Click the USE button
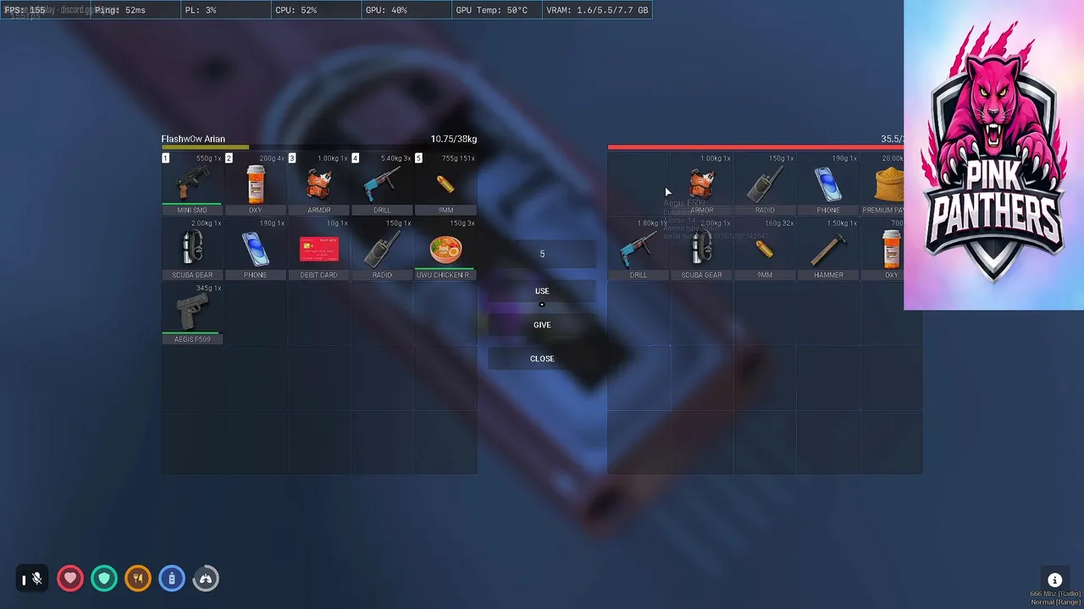1084x609 pixels. pyautogui.click(x=542, y=291)
